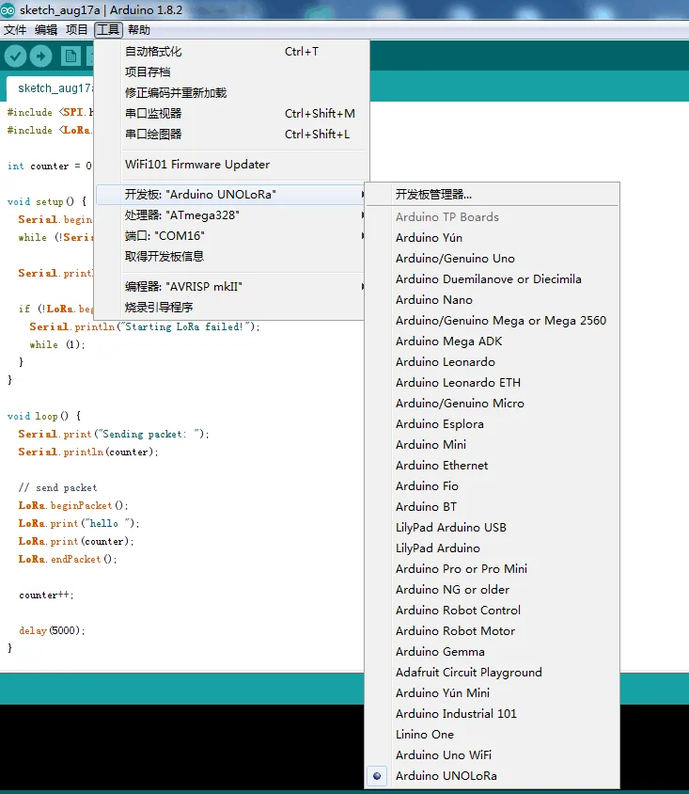Select Arduino Uno WiFi board
This screenshot has width=689, height=794.
tap(492, 755)
